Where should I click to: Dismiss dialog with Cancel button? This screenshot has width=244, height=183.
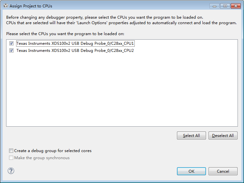coord(223,171)
